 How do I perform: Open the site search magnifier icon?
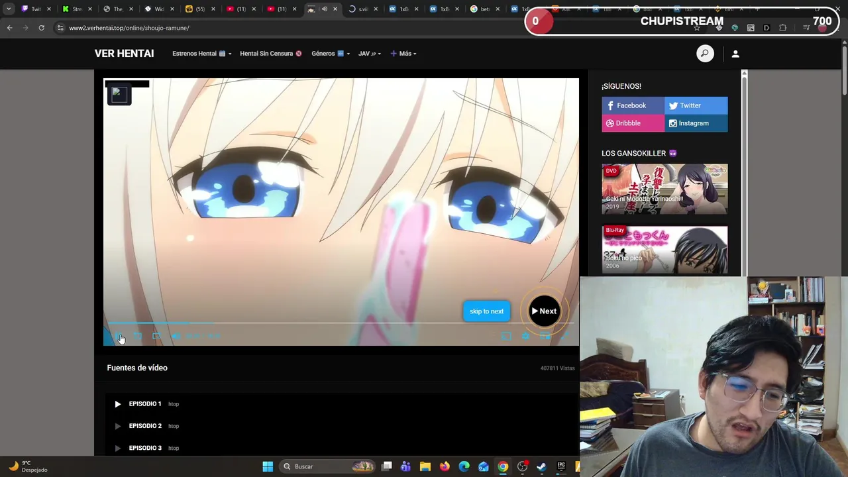click(x=705, y=54)
